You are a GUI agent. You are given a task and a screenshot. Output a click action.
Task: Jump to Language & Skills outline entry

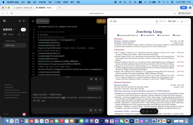click(11, 98)
